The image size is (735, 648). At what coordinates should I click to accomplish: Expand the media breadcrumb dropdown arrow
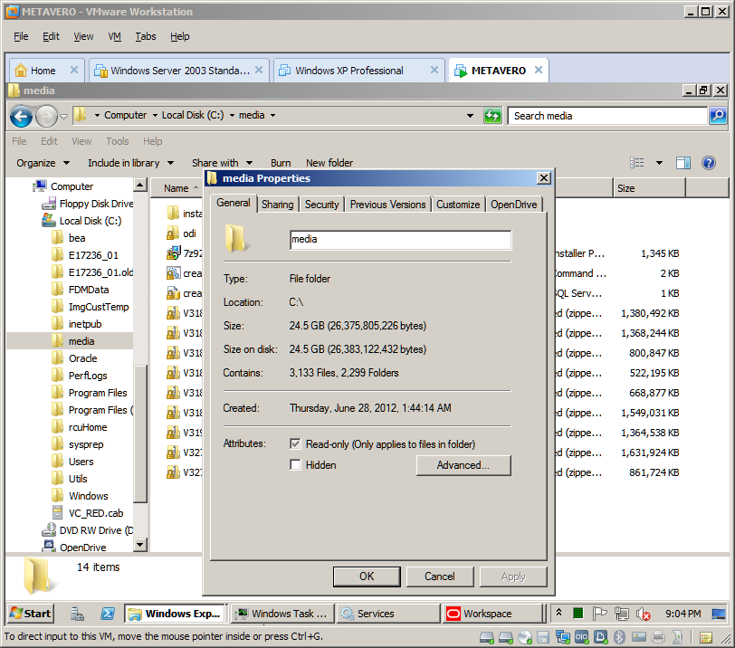tap(272, 115)
